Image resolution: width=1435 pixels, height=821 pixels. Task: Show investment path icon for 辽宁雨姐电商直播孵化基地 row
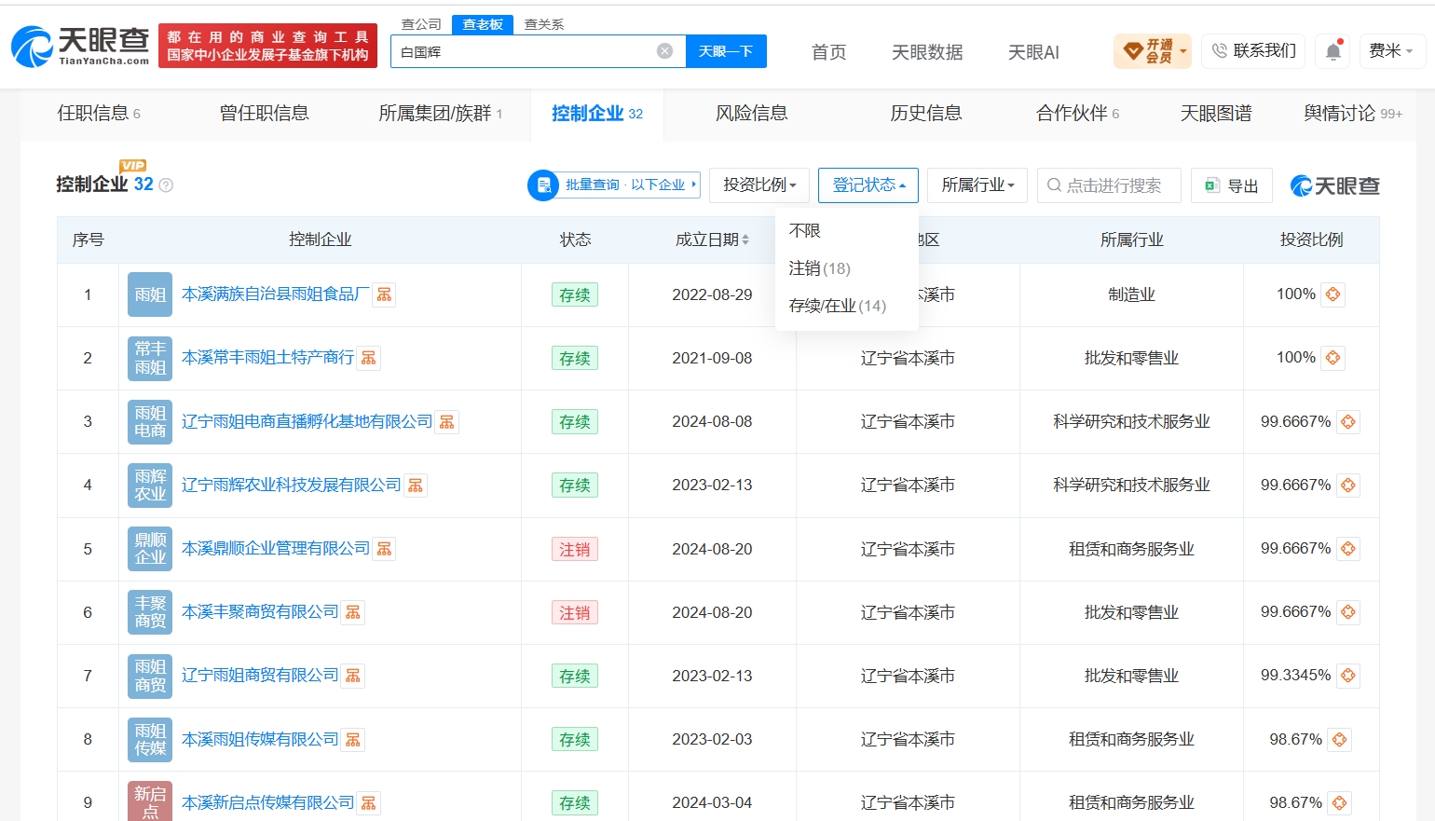tap(1348, 422)
